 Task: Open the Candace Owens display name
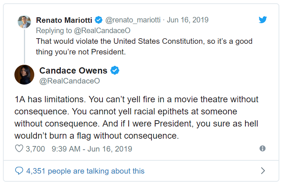point(73,70)
